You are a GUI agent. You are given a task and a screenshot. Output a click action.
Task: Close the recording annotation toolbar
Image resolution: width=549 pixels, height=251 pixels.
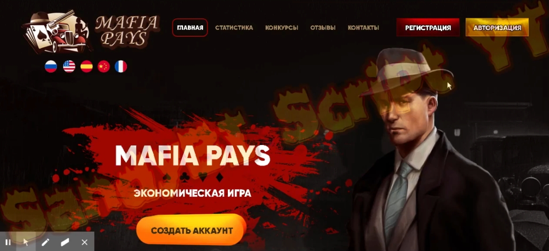[x=84, y=242]
